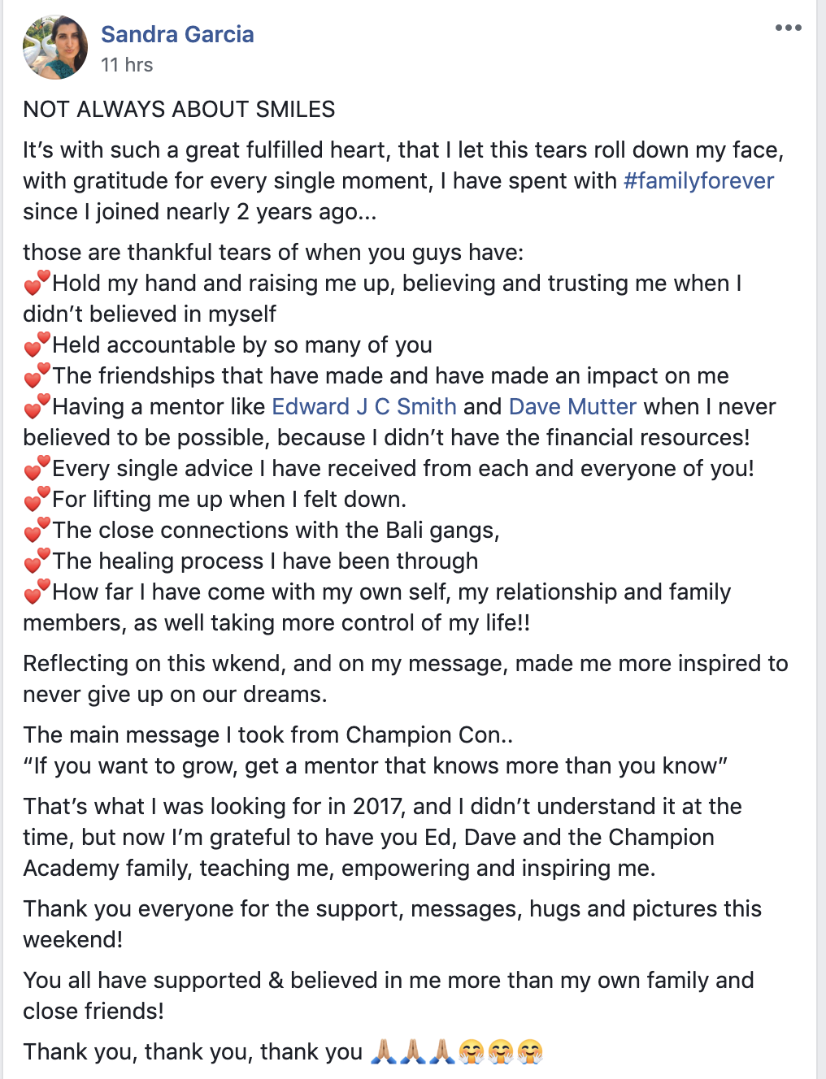Click heart emoji before "The close connections"

click(x=37, y=530)
